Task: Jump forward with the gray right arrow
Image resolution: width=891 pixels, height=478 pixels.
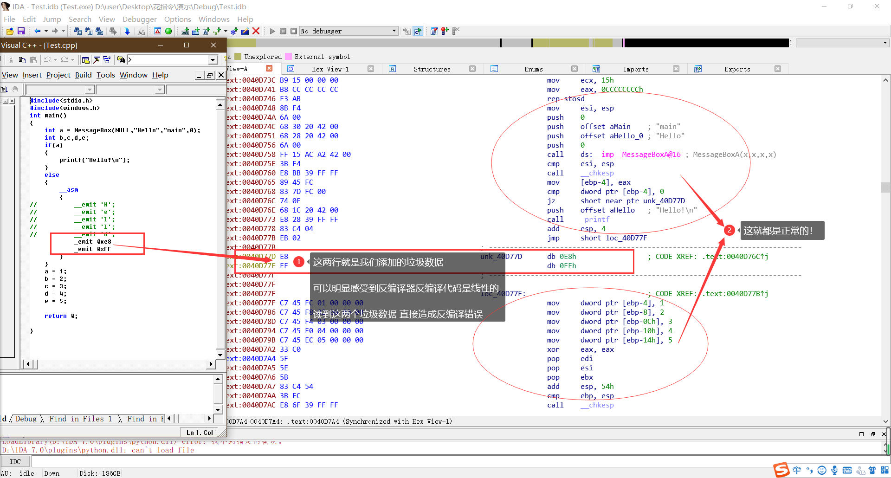Action: click(55, 31)
